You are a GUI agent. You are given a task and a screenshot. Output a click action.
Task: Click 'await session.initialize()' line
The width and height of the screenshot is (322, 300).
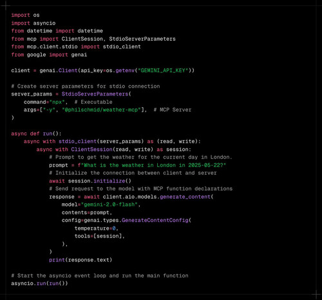tap(90, 181)
